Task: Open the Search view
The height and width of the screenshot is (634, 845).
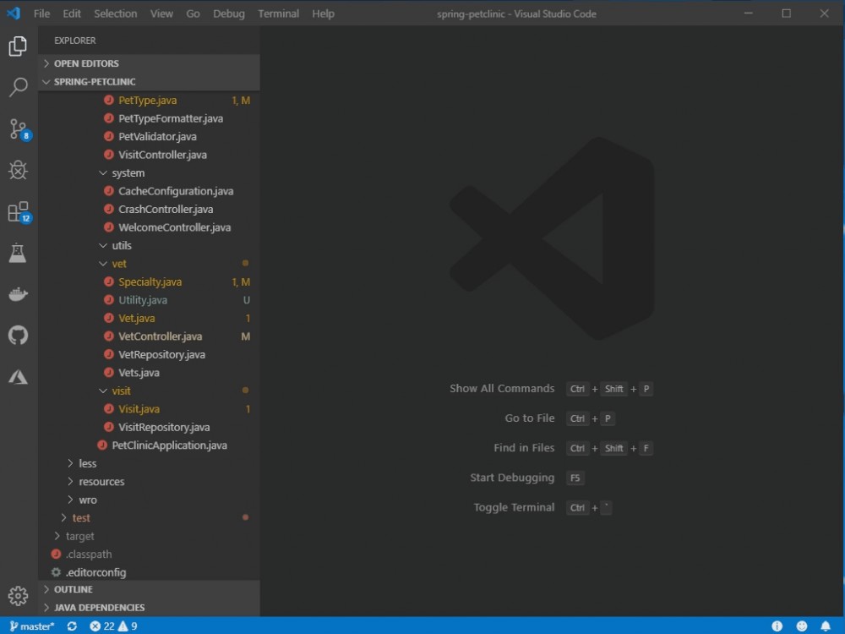Action: [x=18, y=87]
